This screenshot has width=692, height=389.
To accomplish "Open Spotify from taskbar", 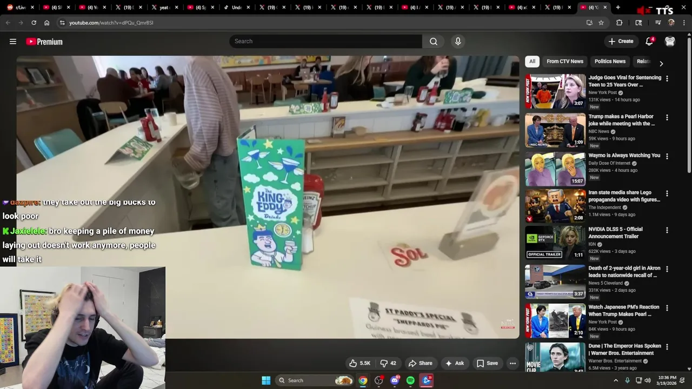I will (410, 380).
